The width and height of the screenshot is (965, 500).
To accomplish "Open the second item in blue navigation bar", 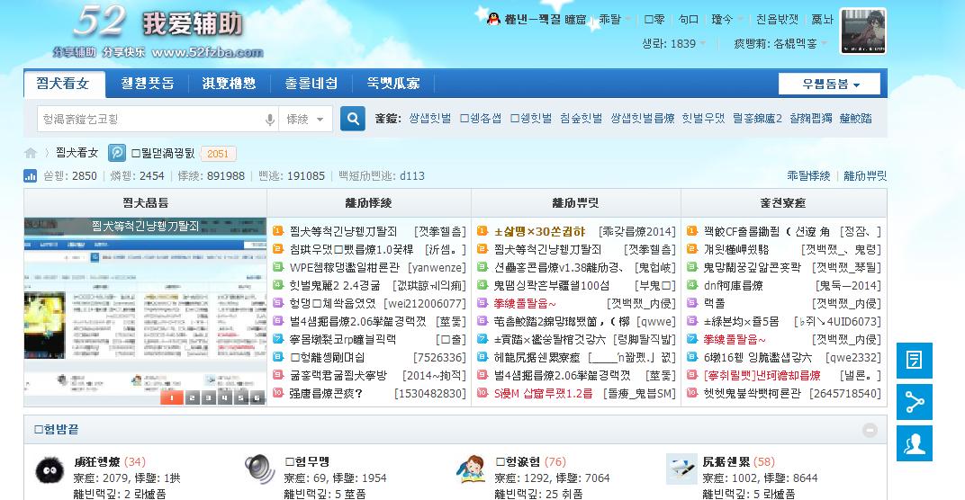I will (x=148, y=84).
